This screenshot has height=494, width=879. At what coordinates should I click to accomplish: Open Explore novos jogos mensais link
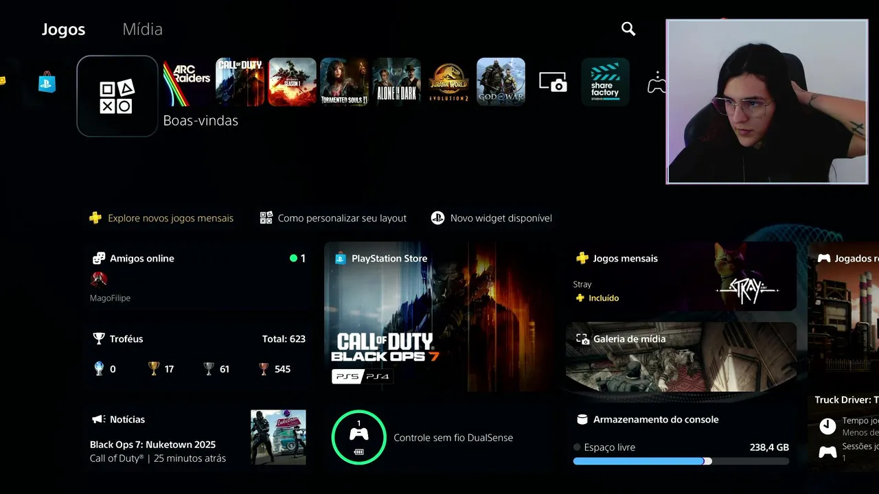161,218
